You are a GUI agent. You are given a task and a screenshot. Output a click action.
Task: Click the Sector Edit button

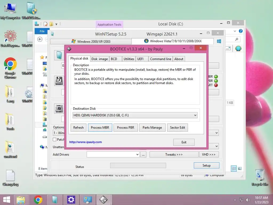(177, 128)
